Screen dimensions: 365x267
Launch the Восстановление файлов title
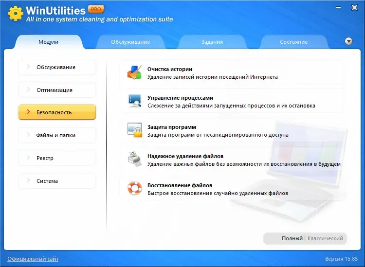pyautogui.click(x=180, y=185)
